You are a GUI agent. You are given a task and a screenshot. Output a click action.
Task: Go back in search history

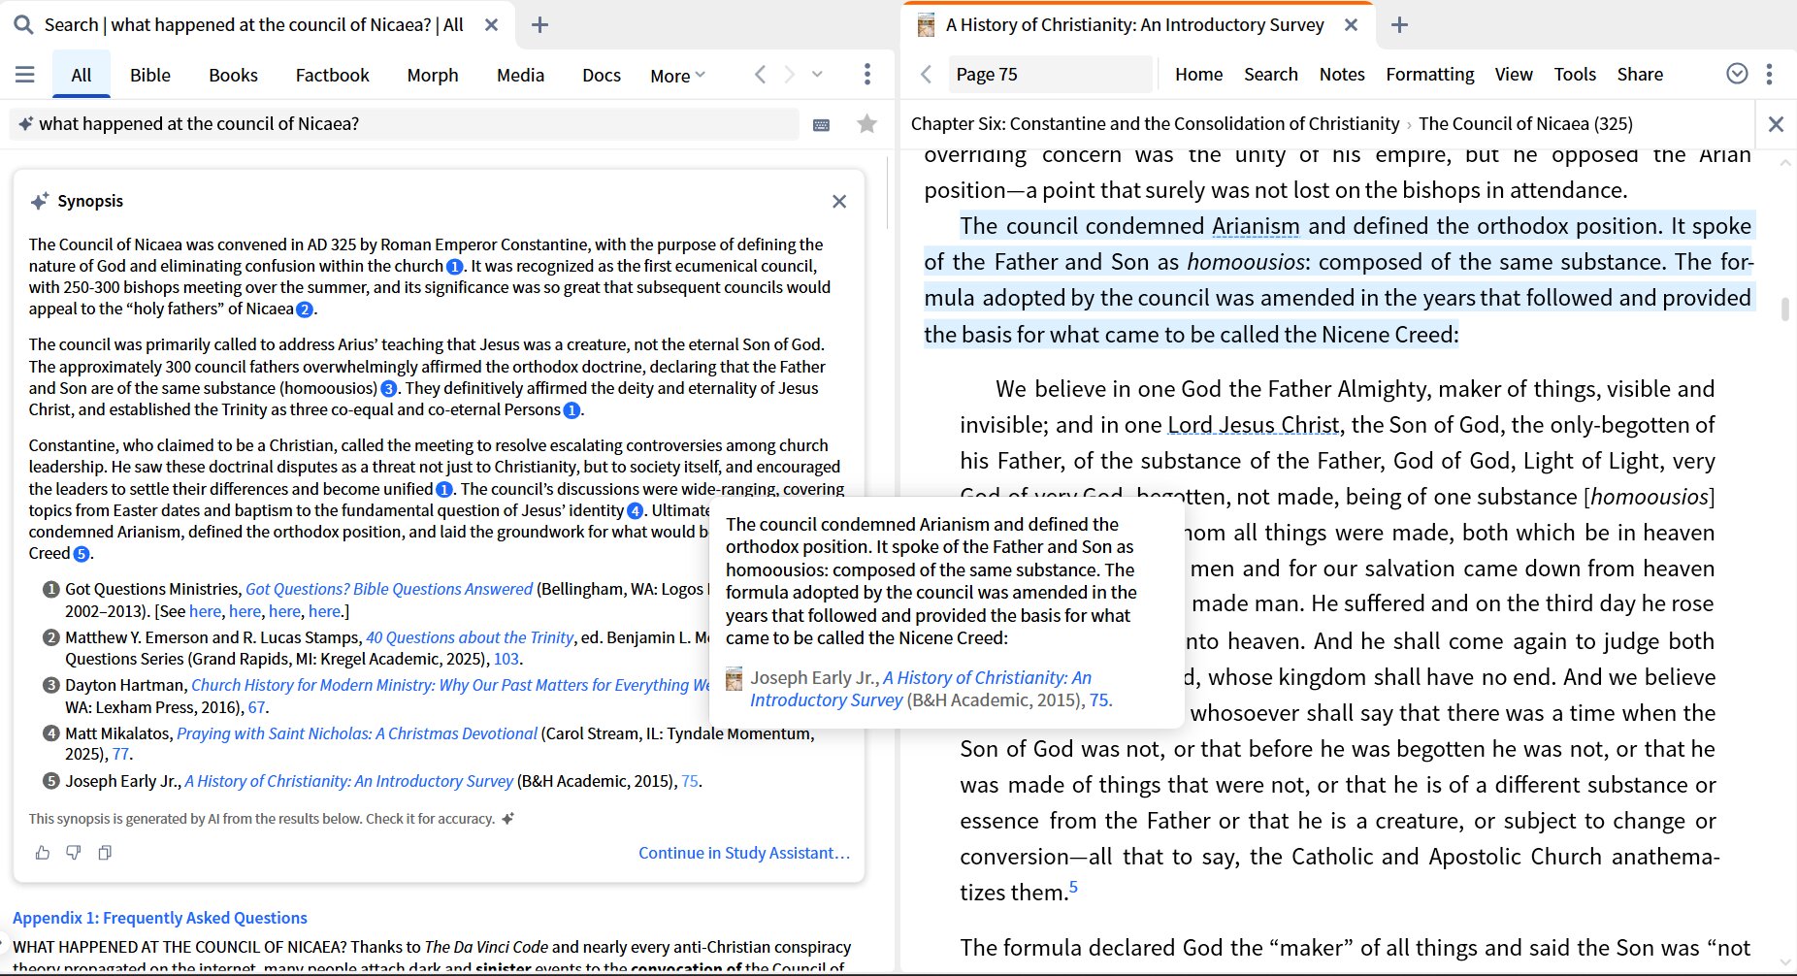(761, 75)
